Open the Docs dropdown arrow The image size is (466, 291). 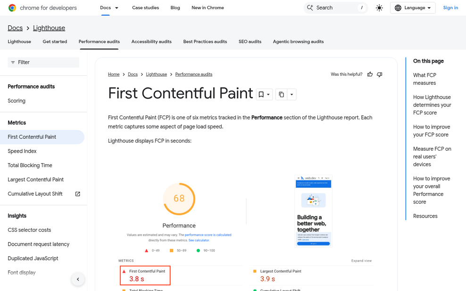tap(116, 8)
